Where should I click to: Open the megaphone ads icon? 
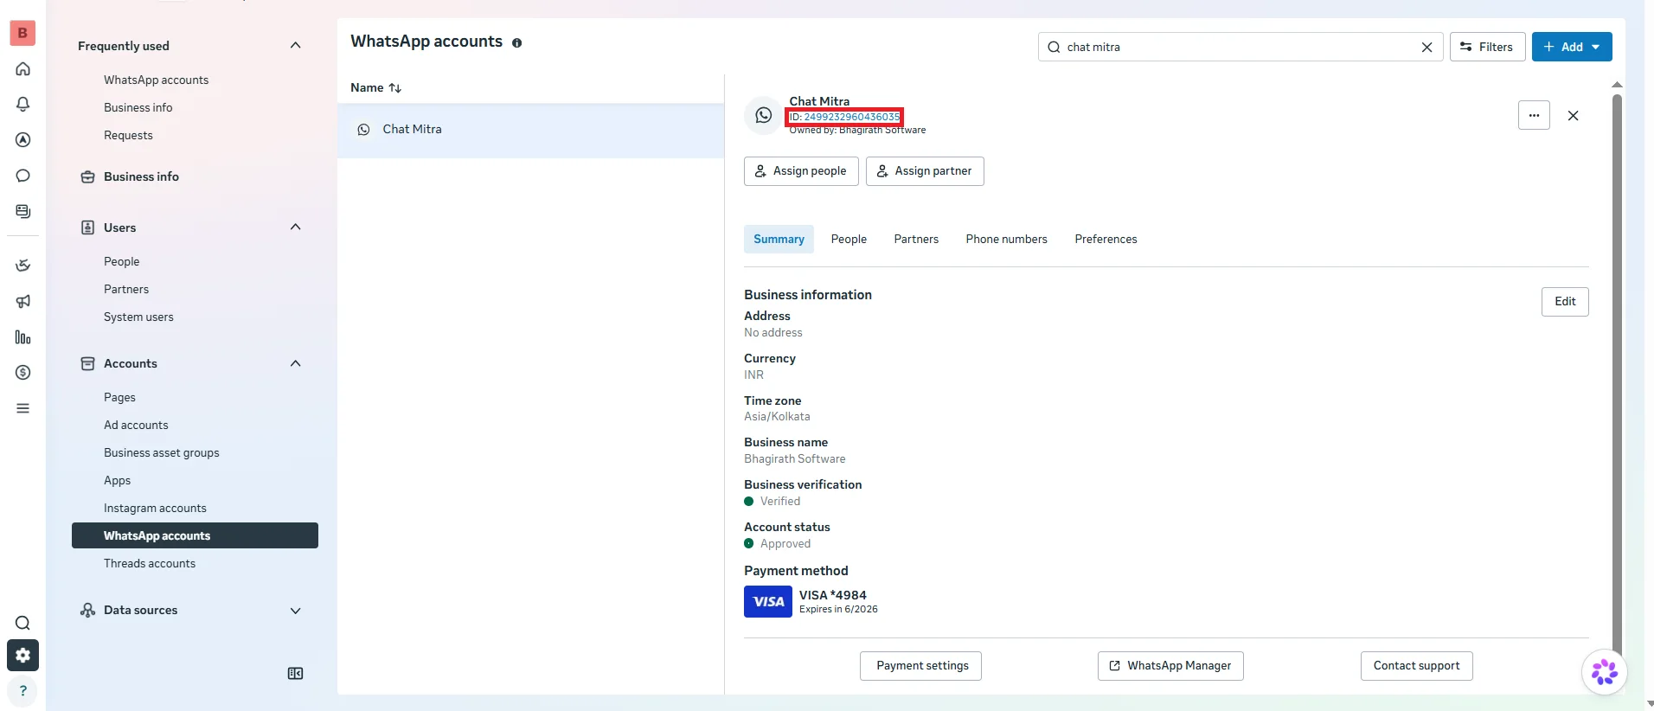[x=23, y=301]
